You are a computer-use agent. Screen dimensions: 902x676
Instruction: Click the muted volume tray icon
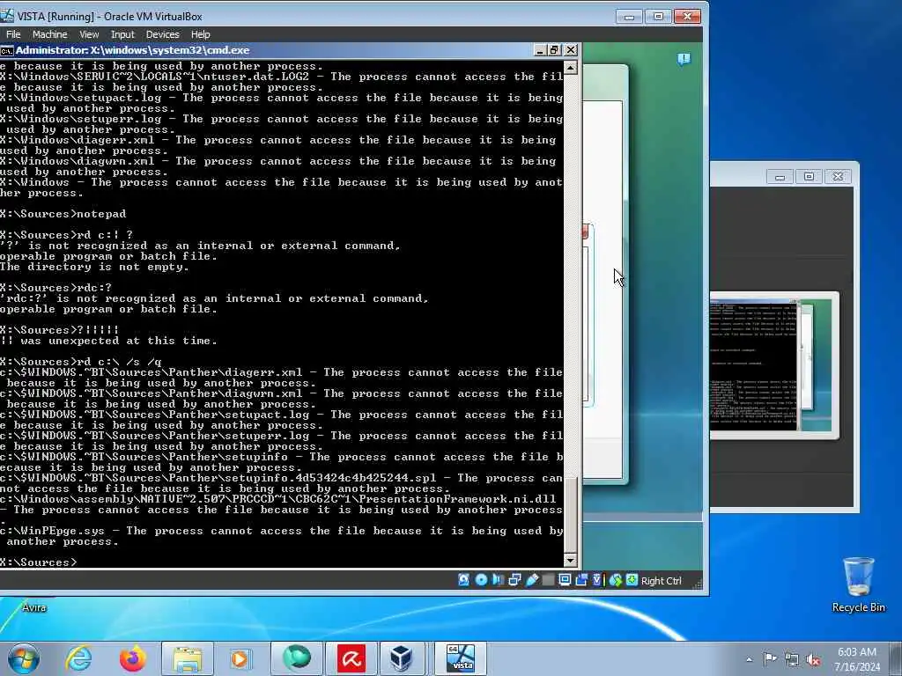(x=813, y=660)
